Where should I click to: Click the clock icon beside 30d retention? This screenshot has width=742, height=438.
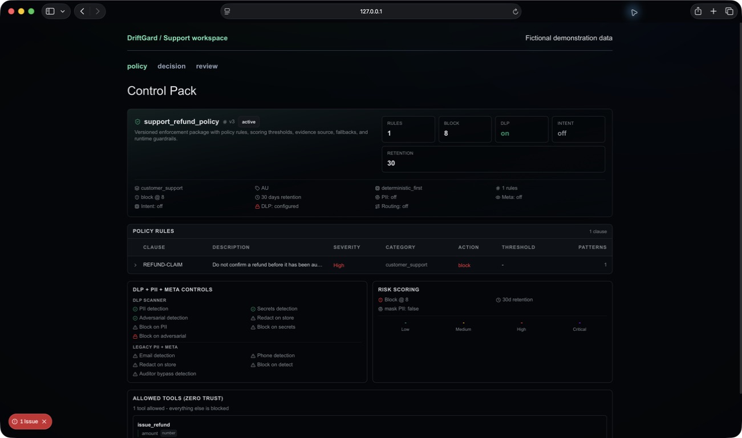(x=498, y=300)
